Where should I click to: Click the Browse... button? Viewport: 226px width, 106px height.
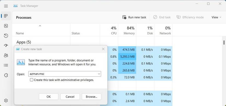[91, 97]
